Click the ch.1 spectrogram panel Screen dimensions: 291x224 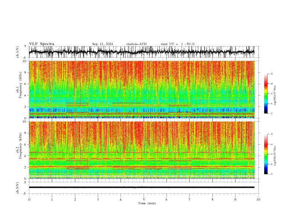142,89
